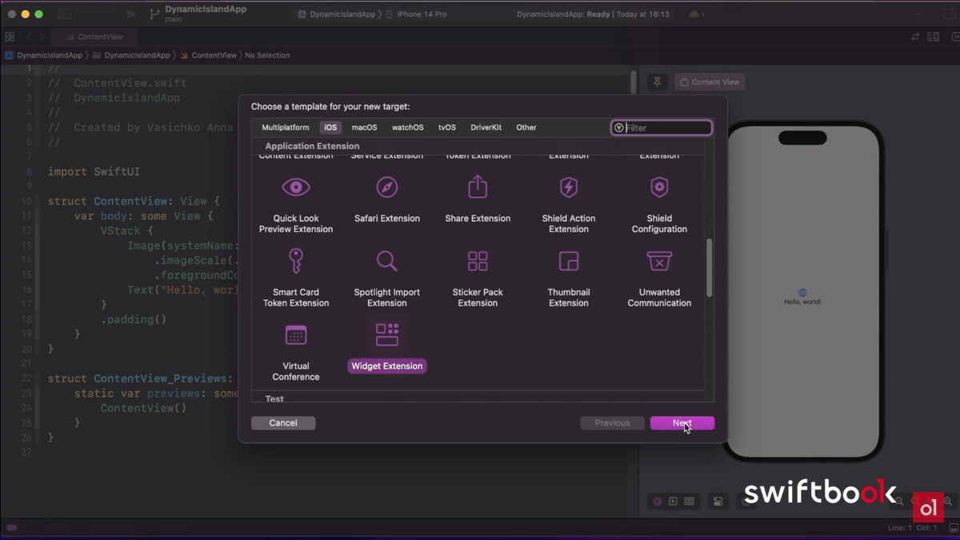Click the Previous button
This screenshot has height=540, width=960.
(612, 423)
